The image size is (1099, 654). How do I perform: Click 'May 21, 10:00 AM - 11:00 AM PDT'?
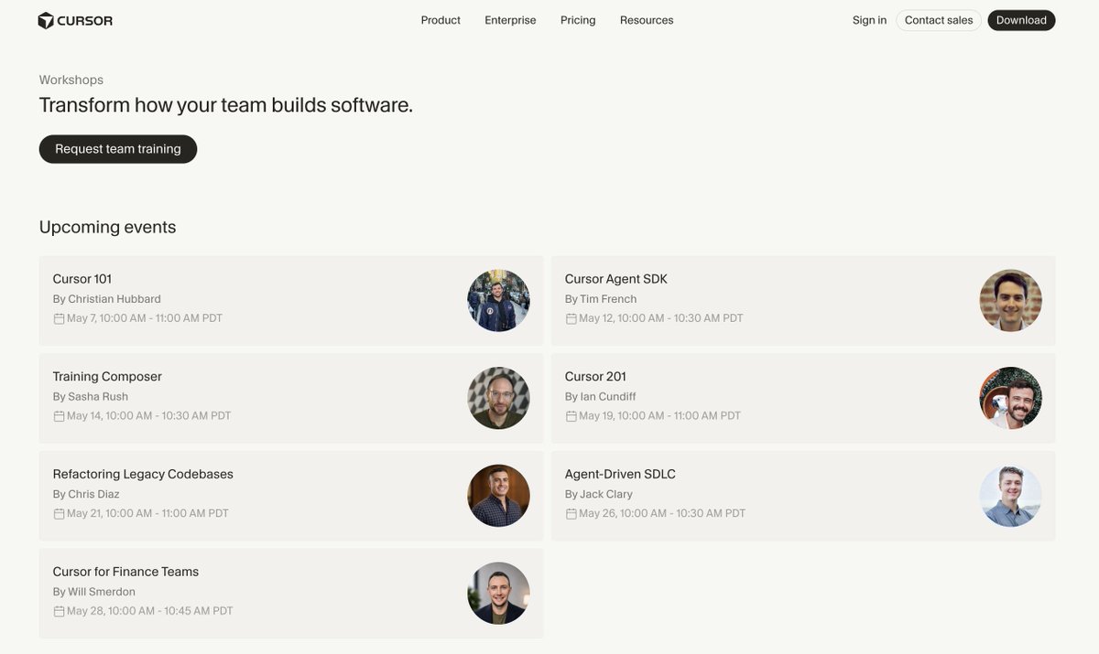pyautogui.click(x=148, y=514)
